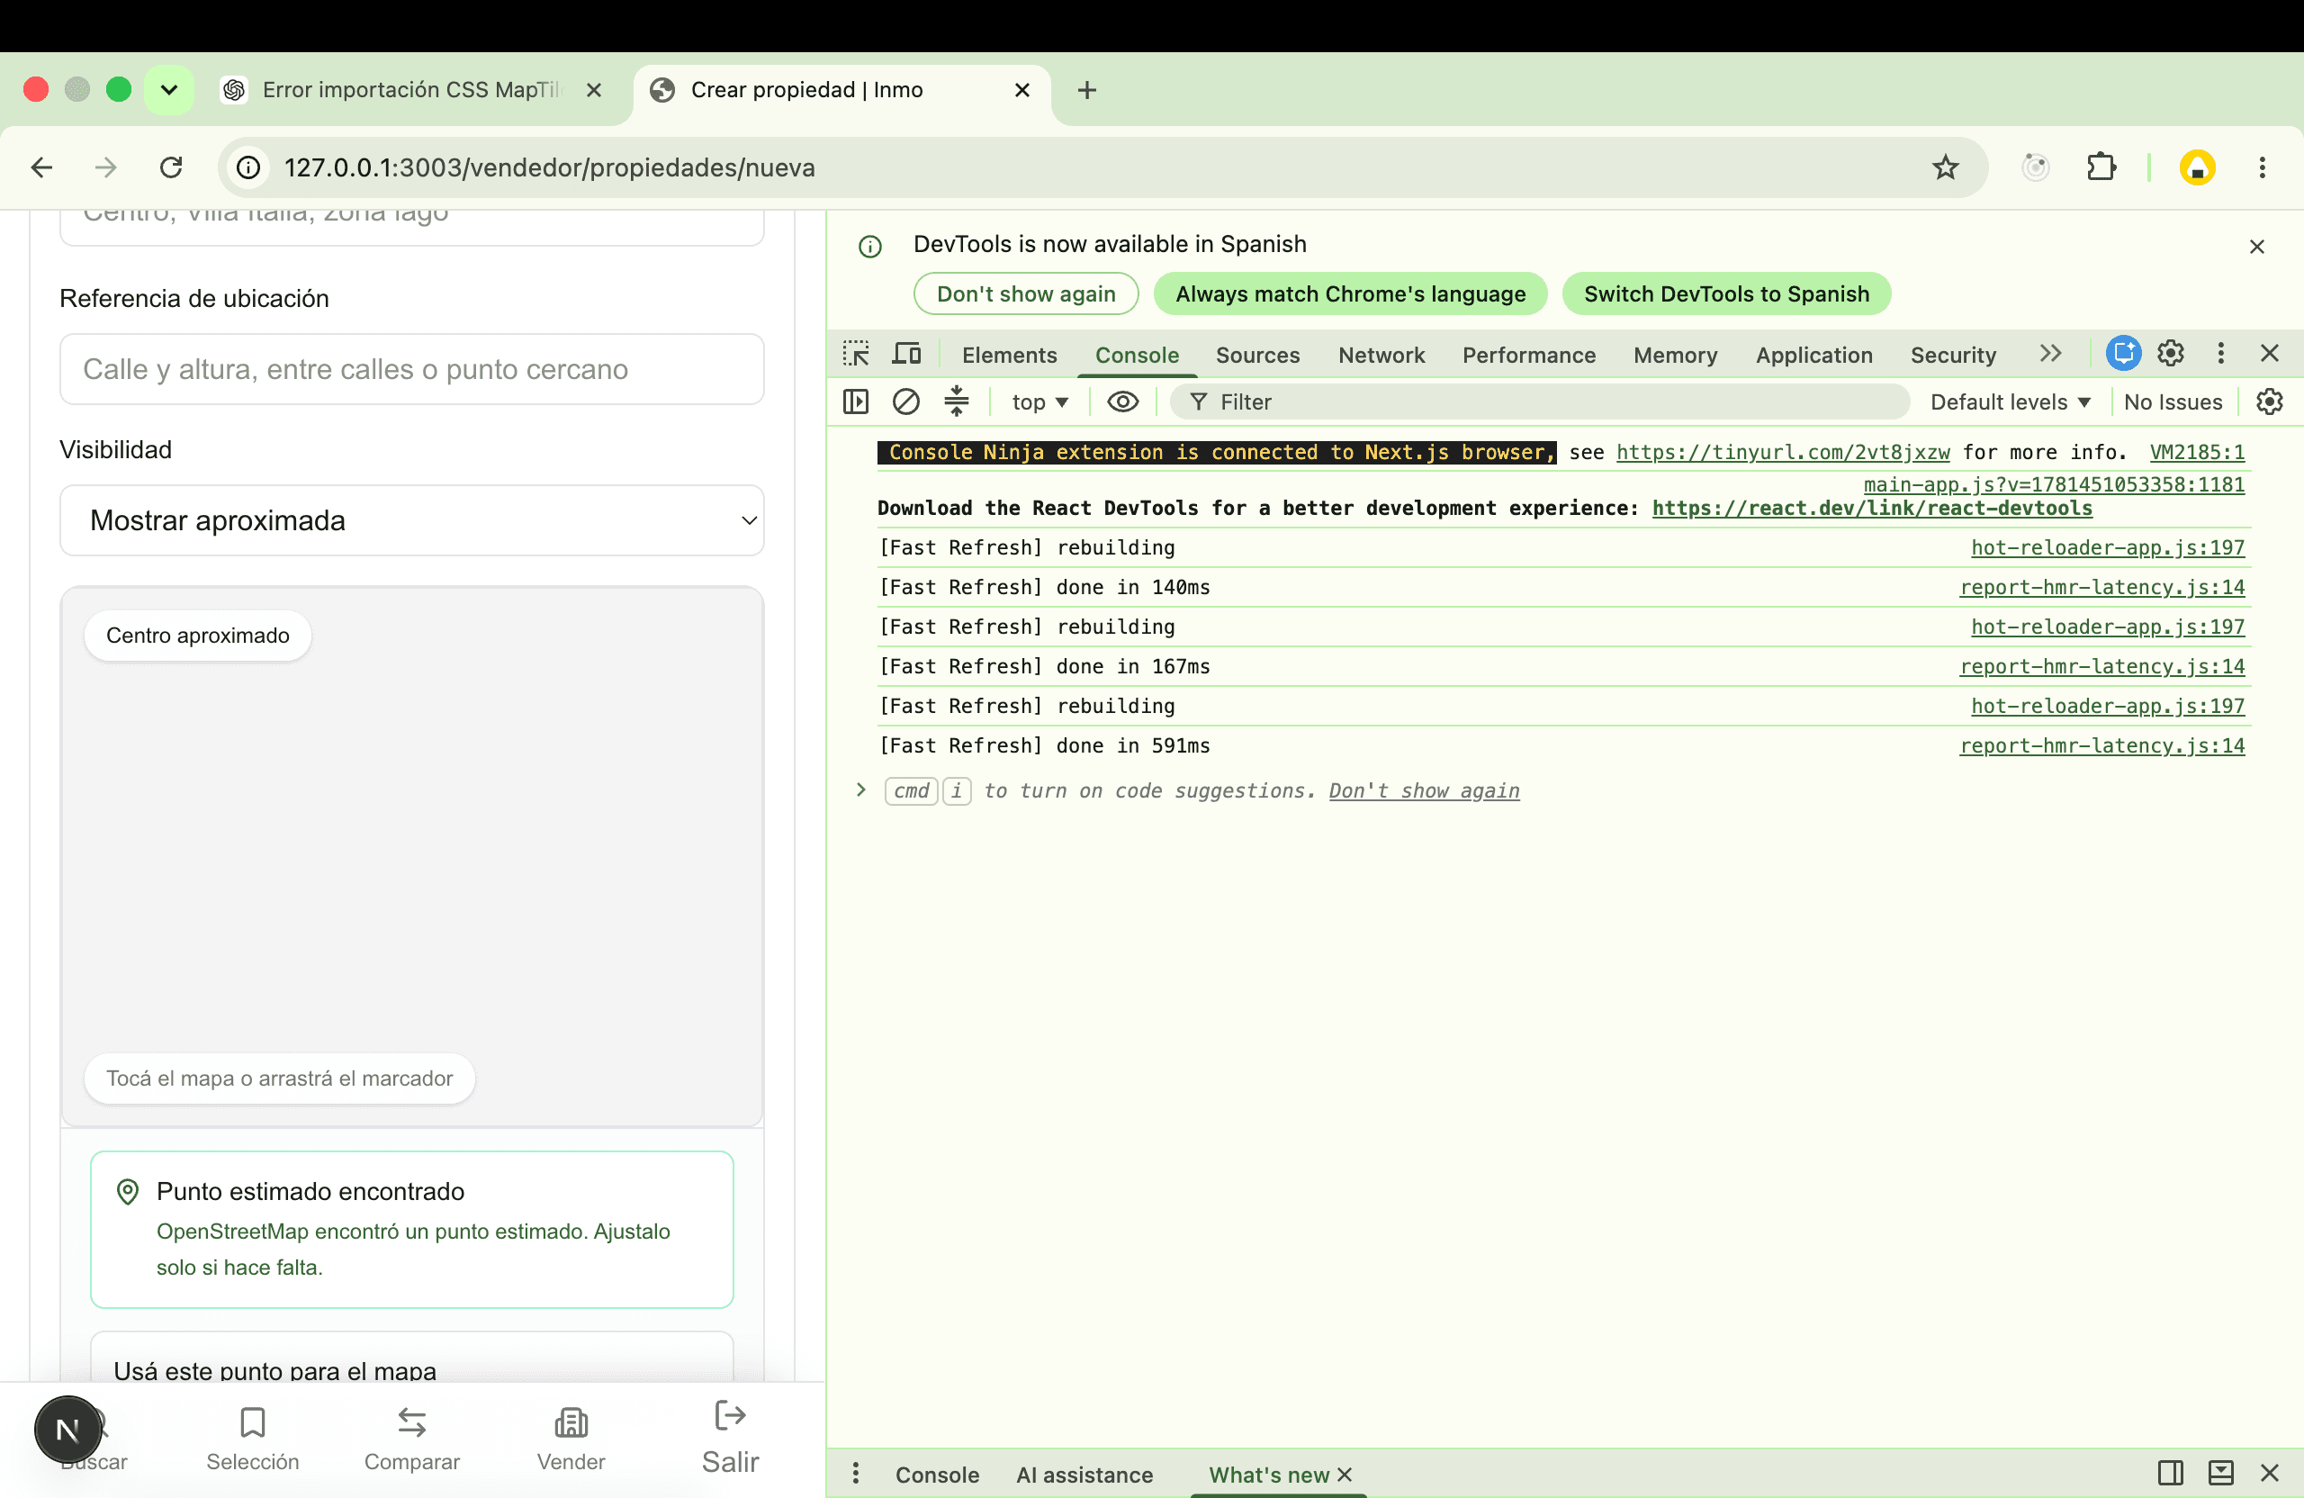This screenshot has height=1498, width=2304.
Task: Click the map area under Centro aproximado
Action: [411, 856]
